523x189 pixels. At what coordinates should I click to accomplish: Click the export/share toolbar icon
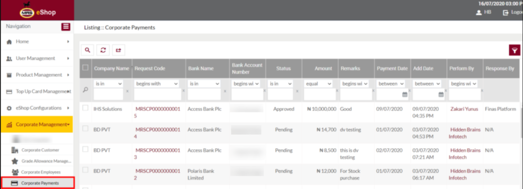118,50
